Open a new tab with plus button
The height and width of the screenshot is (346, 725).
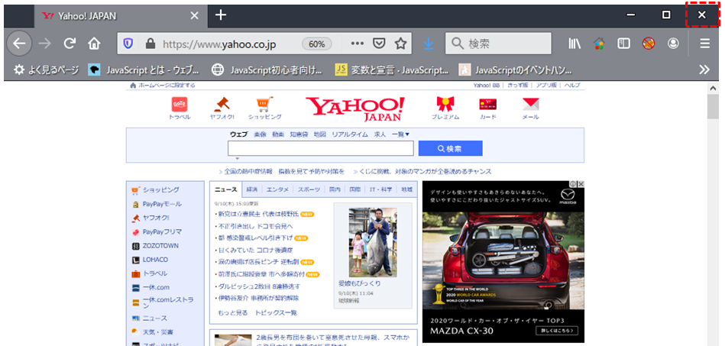point(221,15)
